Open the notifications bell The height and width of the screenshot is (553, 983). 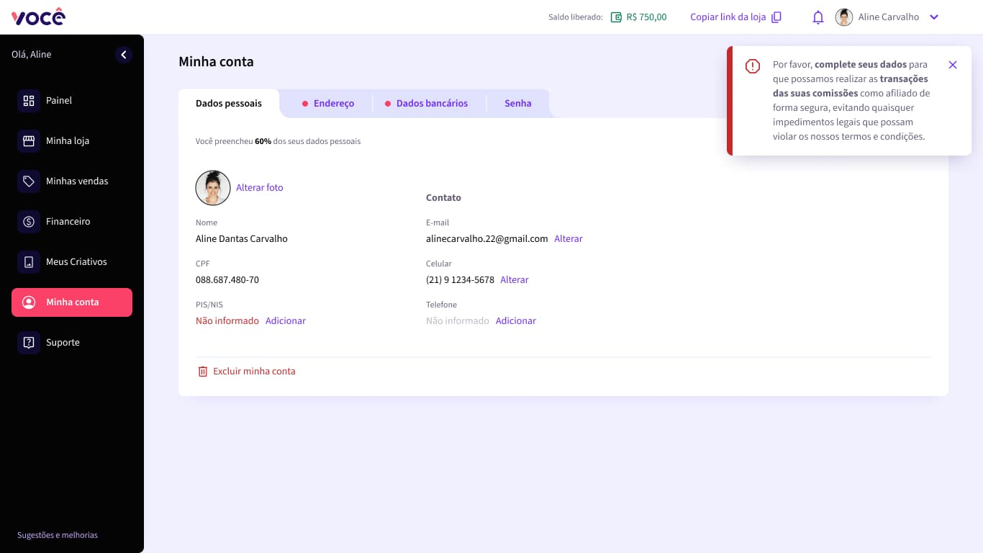[x=817, y=17]
